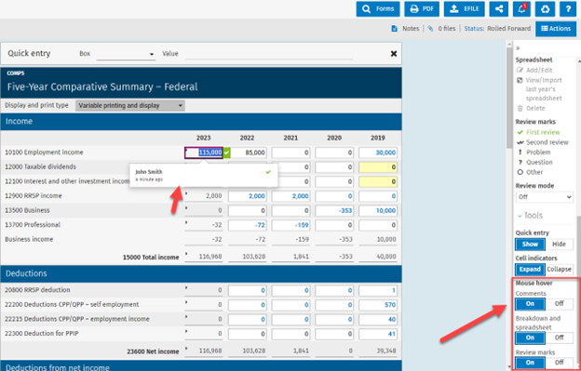Set Quick entry to Hide
581x371 pixels.
pyautogui.click(x=560, y=245)
